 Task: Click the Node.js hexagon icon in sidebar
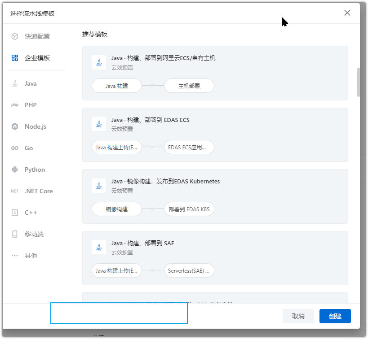(15, 126)
